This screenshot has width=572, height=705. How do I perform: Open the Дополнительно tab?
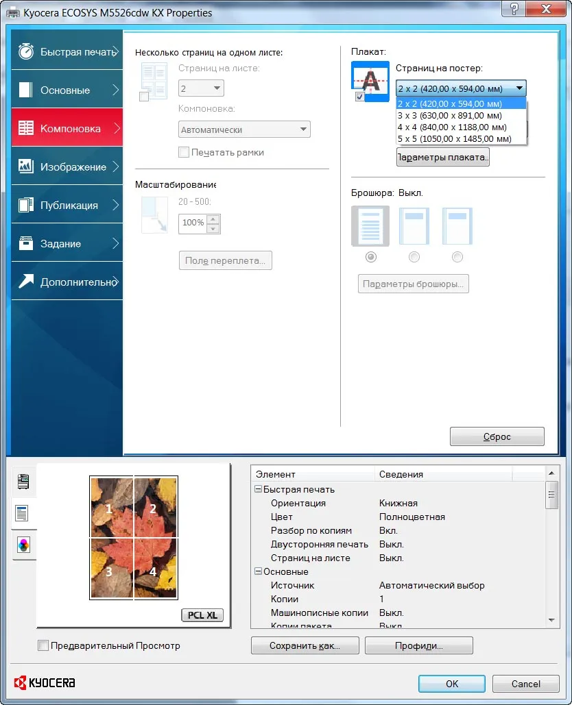pos(67,282)
